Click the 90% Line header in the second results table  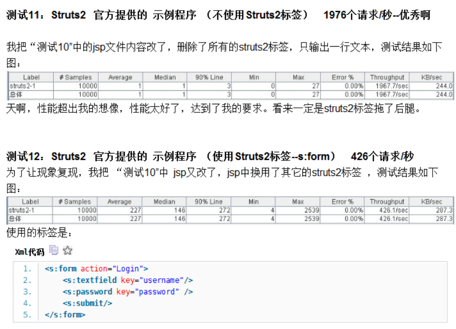tap(209, 202)
